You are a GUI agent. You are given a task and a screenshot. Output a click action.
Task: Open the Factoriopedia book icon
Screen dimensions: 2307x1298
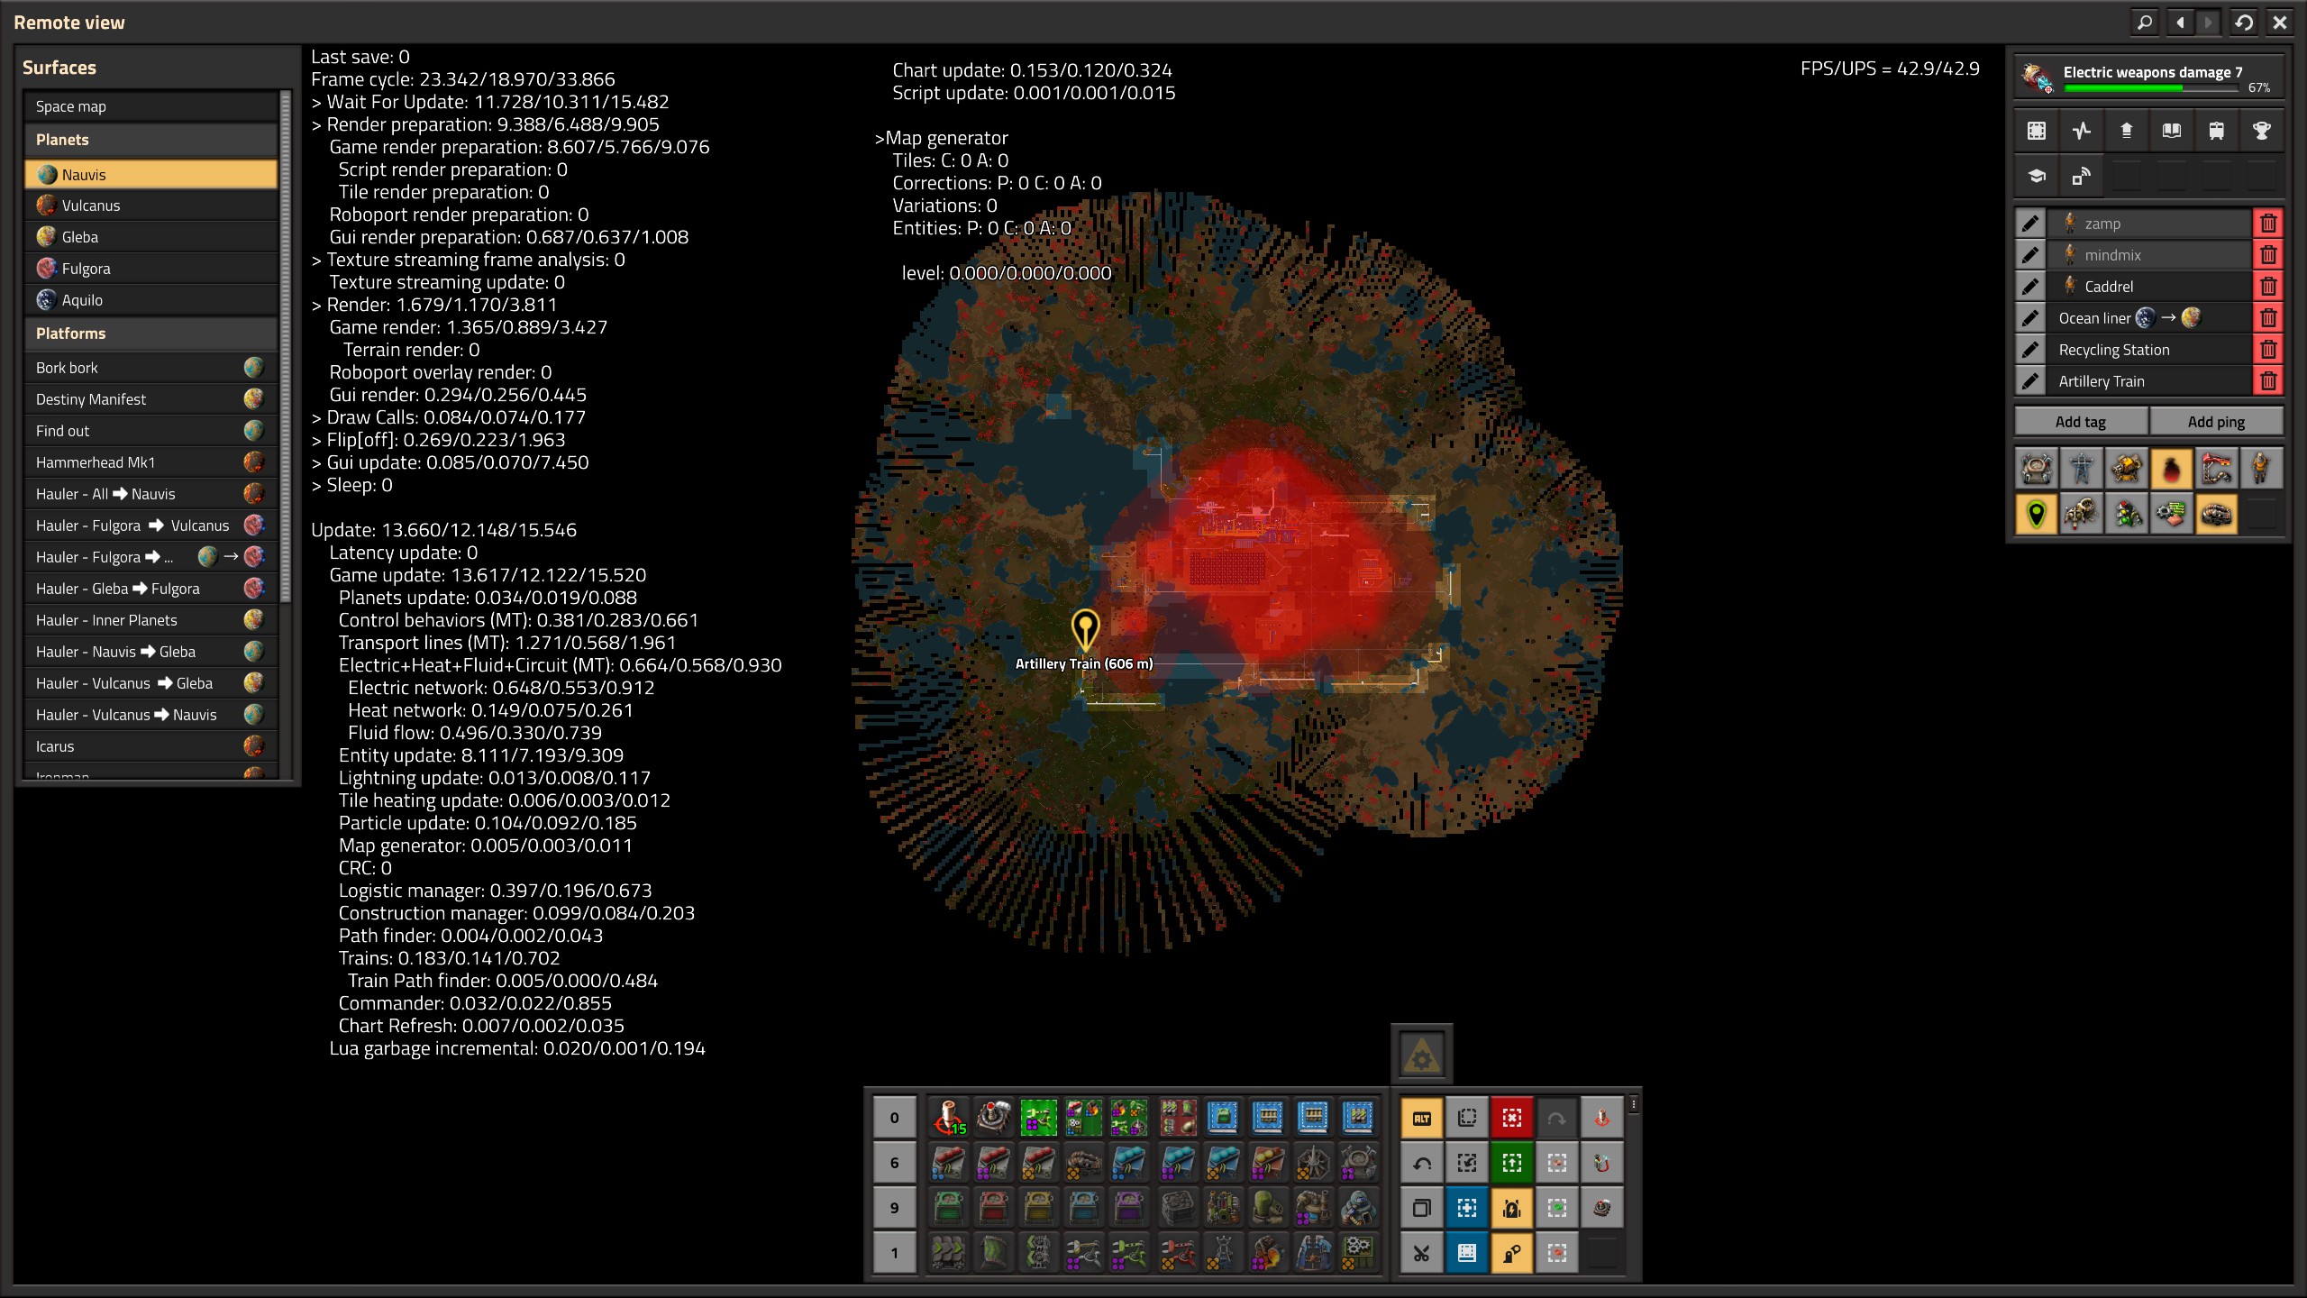pyautogui.click(x=2172, y=131)
